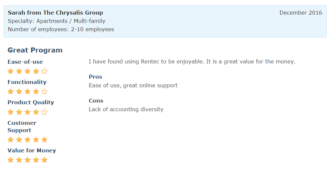
Task: Click the Value for Money label
Action: pos(32,151)
